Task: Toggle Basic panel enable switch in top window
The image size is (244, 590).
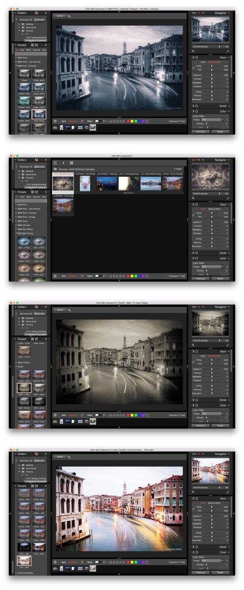Action: tap(193, 57)
